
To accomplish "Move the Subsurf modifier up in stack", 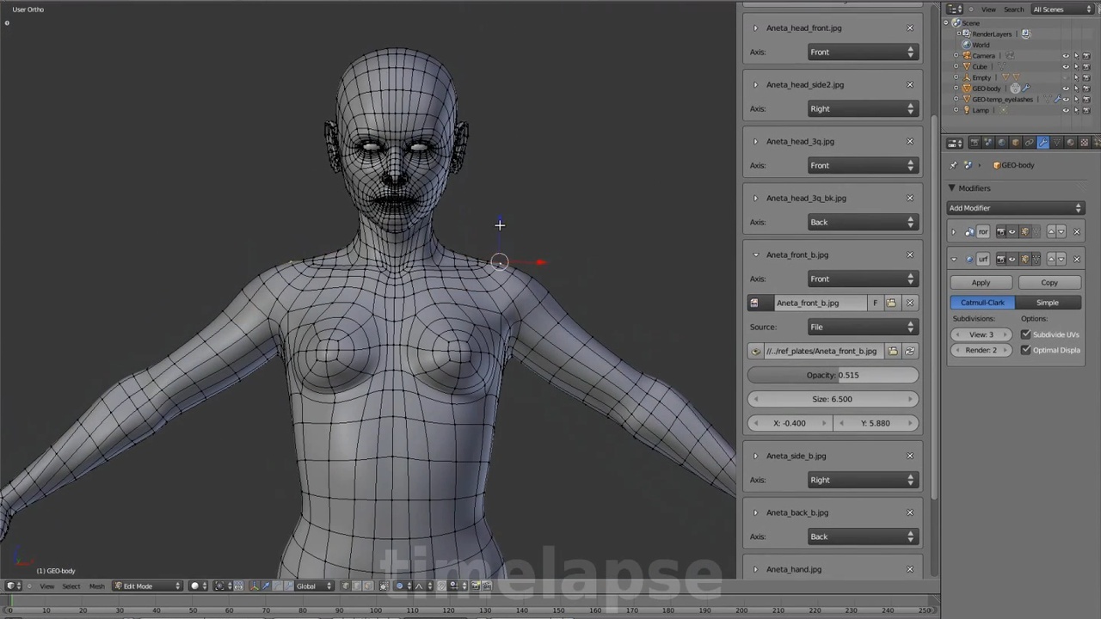I will 1051,259.
